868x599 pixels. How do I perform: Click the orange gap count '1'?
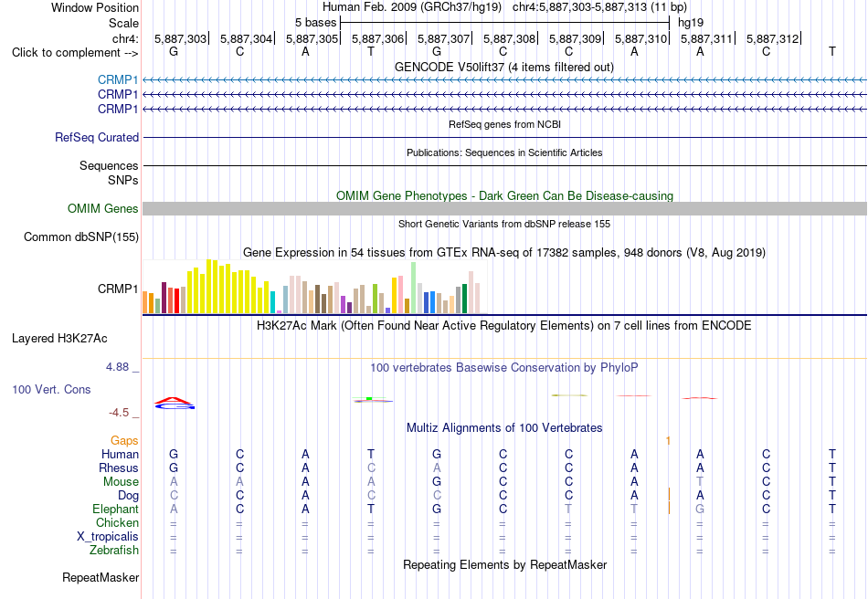[x=668, y=441]
